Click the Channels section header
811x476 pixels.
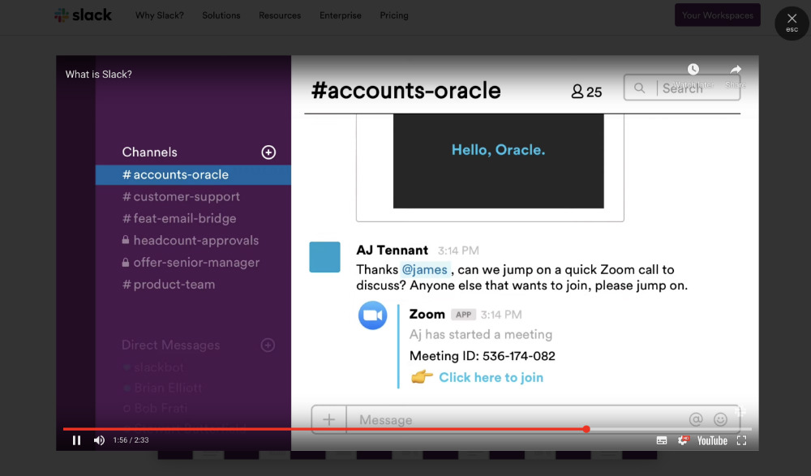pos(149,152)
